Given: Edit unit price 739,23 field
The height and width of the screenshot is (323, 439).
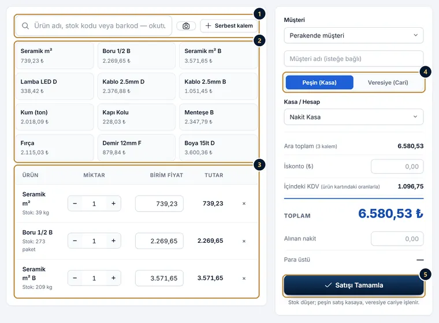Looking at the screenshot, I should click(159, 204).
